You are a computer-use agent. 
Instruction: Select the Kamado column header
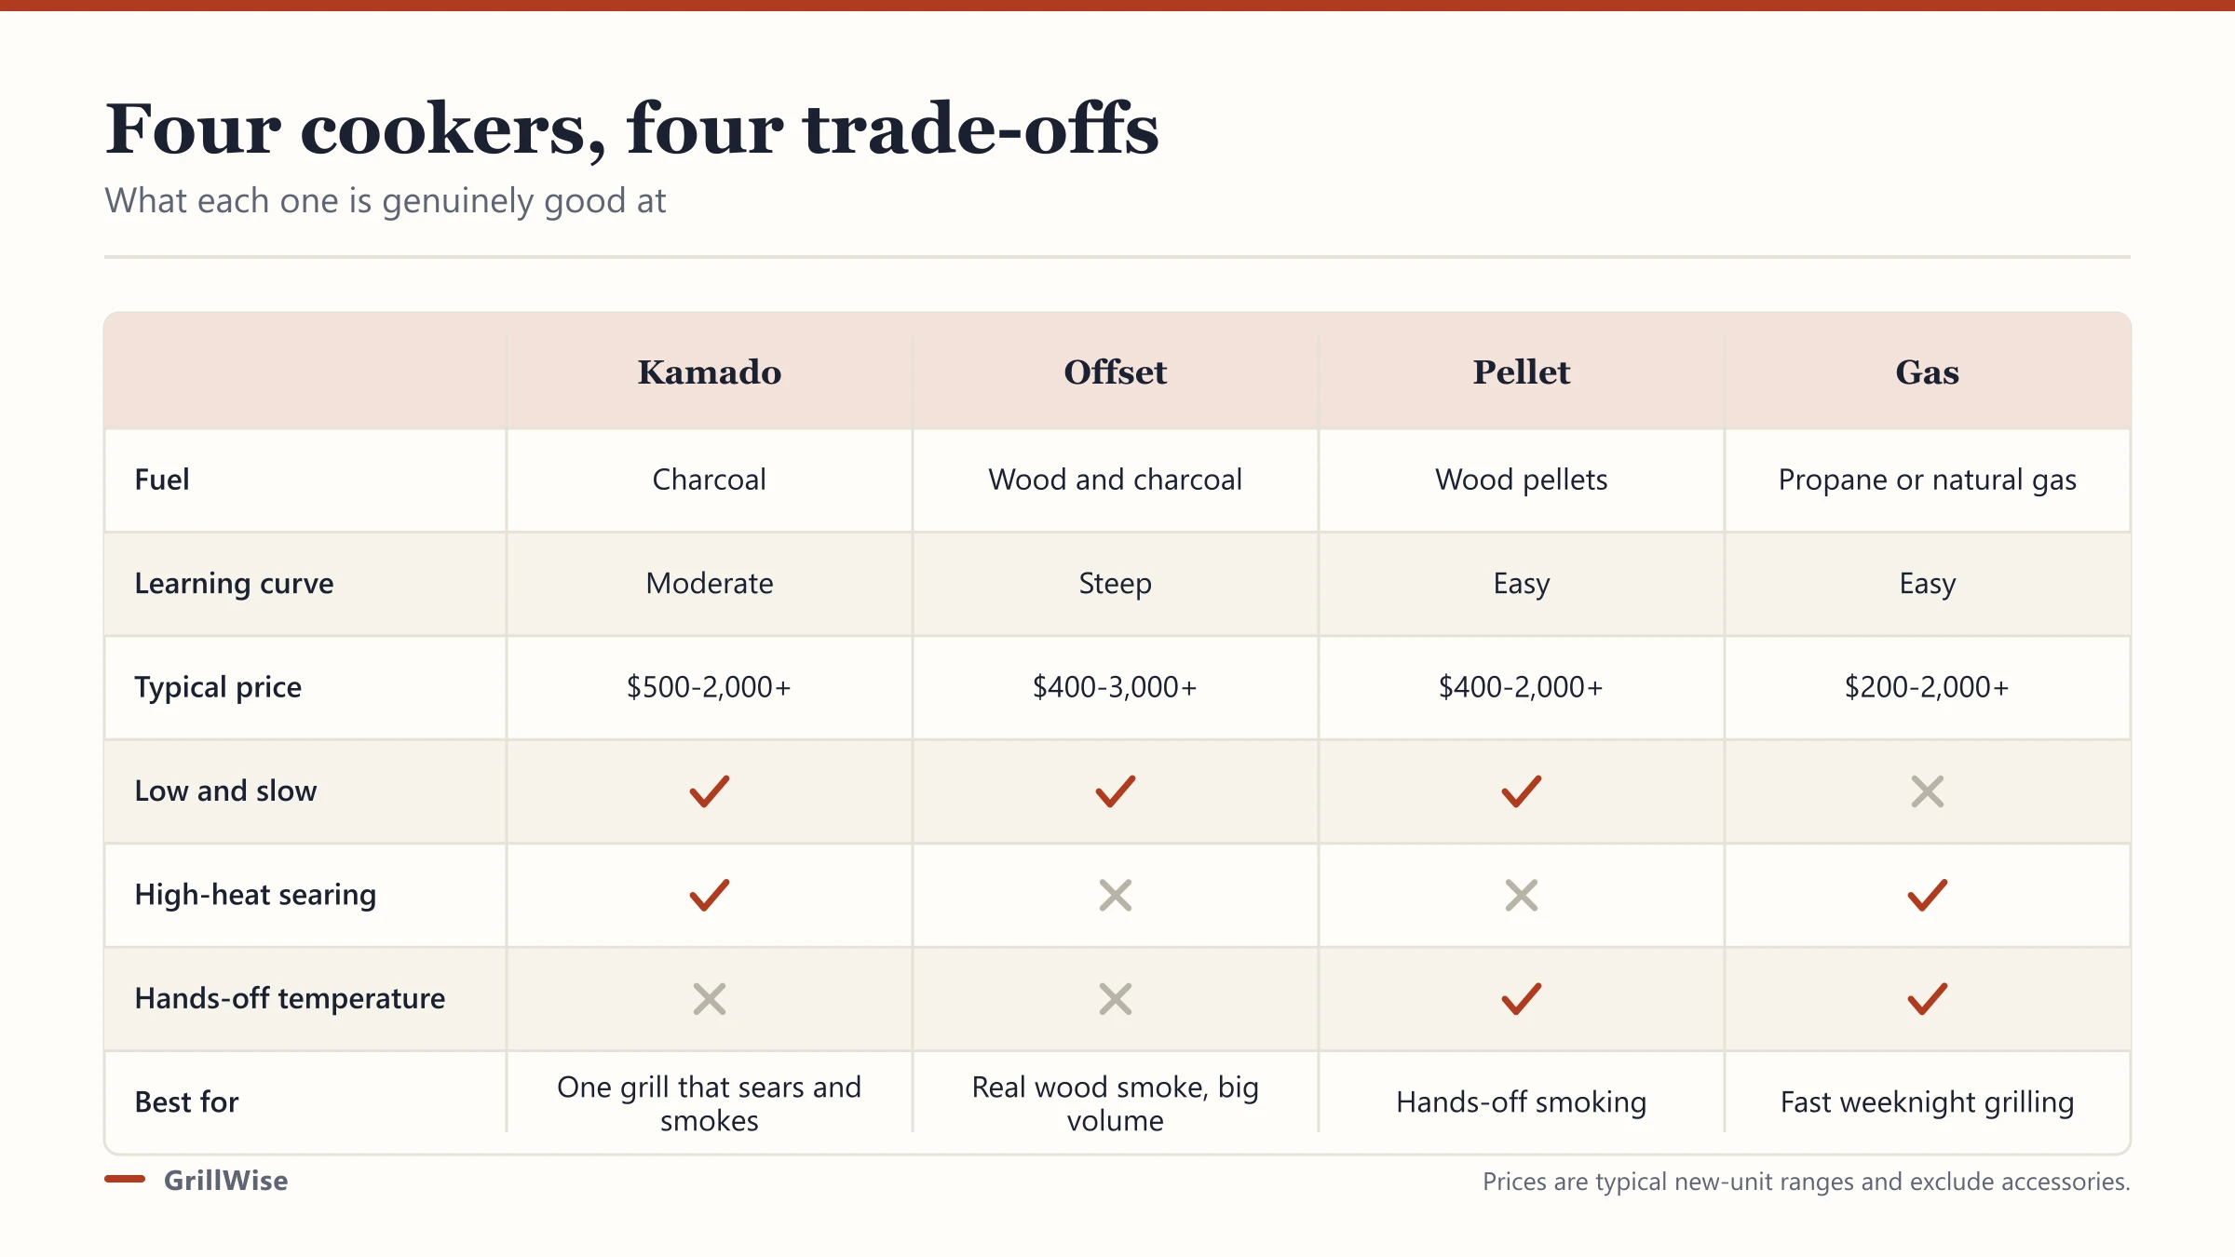(x=709, y=372)
